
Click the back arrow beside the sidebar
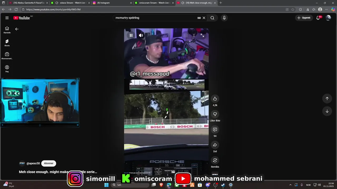point(17,29)
